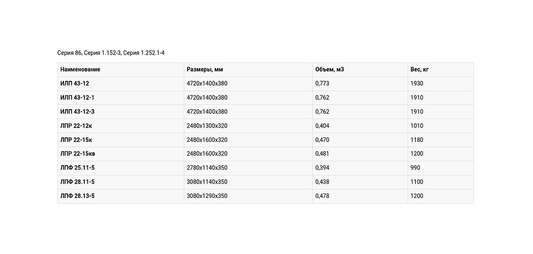The image size is (533, 254).
Task: Click the volume value '0,773'
Action: [x=322, y=83]
